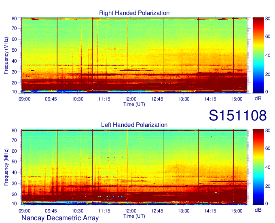Click the color scale bar beside the right-handed plot
The height and width of the screenshot is (223, 275).
pyautogui.click(x=258, y=55)
